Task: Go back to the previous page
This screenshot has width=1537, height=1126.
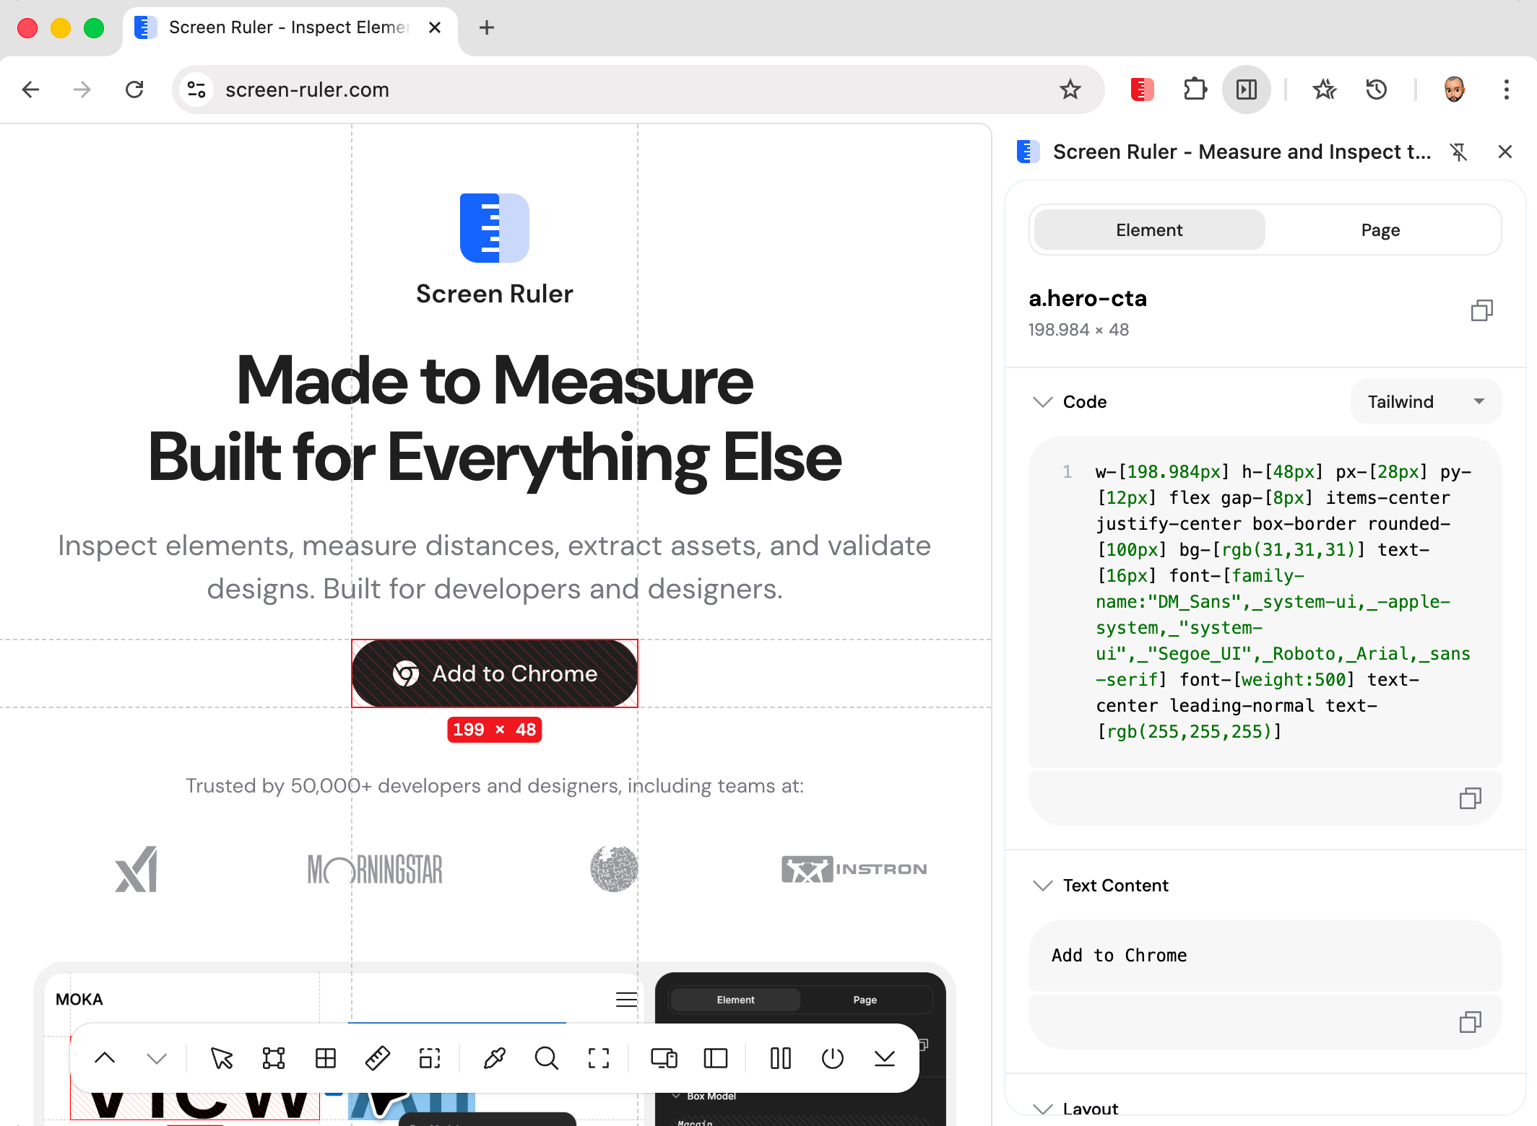Action: click(30, 90)
